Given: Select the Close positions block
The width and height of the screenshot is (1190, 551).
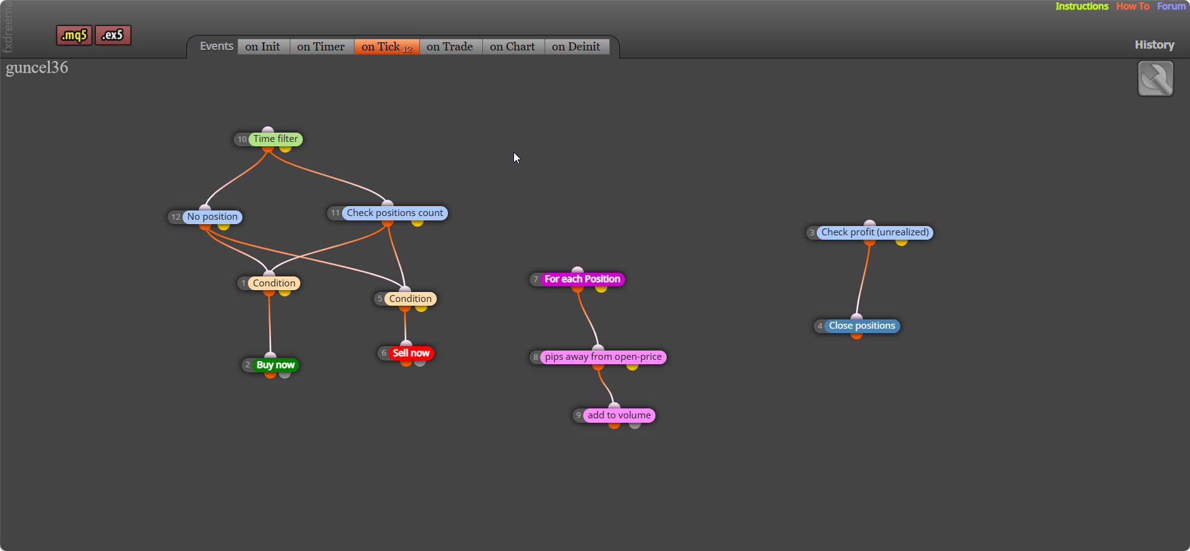Looking at the screenshot, I should 862,326.
